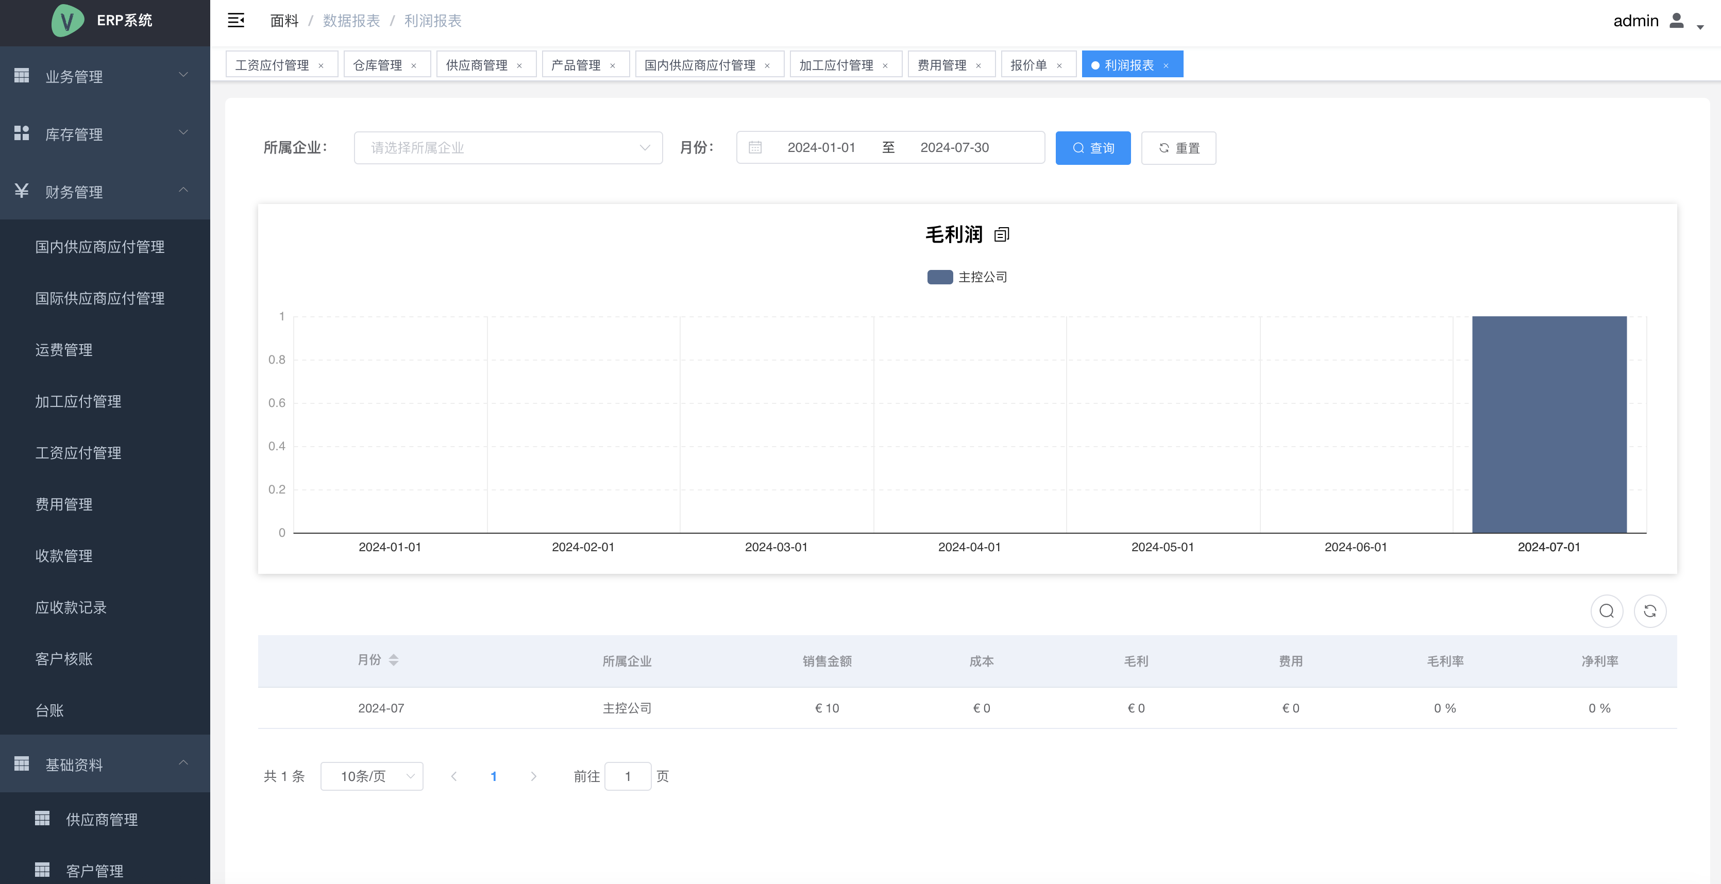Open 收款管理 in sidebar
Screen dimensions: 1721x884
click(63, 555)
